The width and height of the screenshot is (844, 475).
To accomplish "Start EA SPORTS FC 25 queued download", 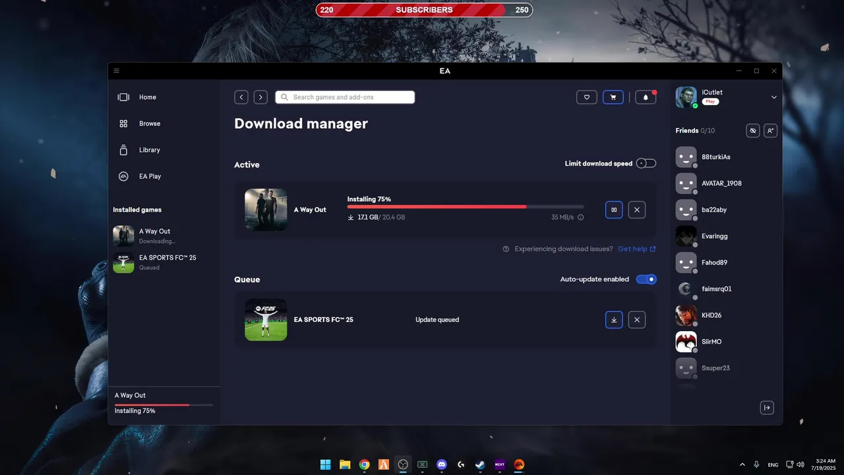I will click(614, 319).
